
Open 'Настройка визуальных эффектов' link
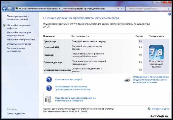point(19,27)
